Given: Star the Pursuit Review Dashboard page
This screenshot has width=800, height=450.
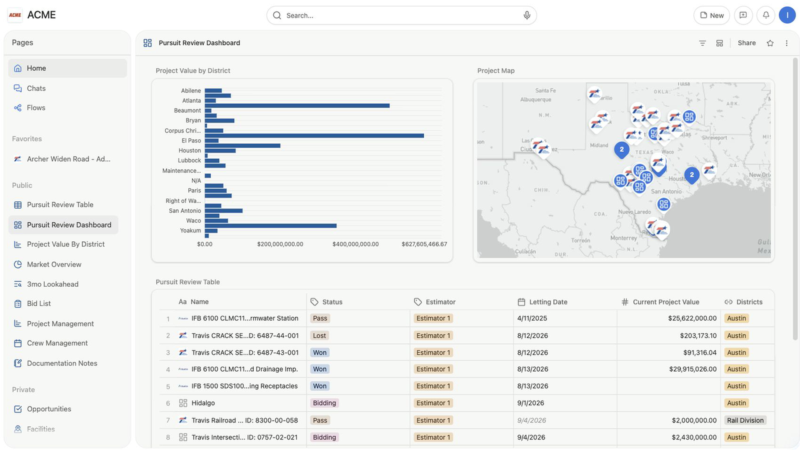Looking at the screenshot, I should point(770,43).
